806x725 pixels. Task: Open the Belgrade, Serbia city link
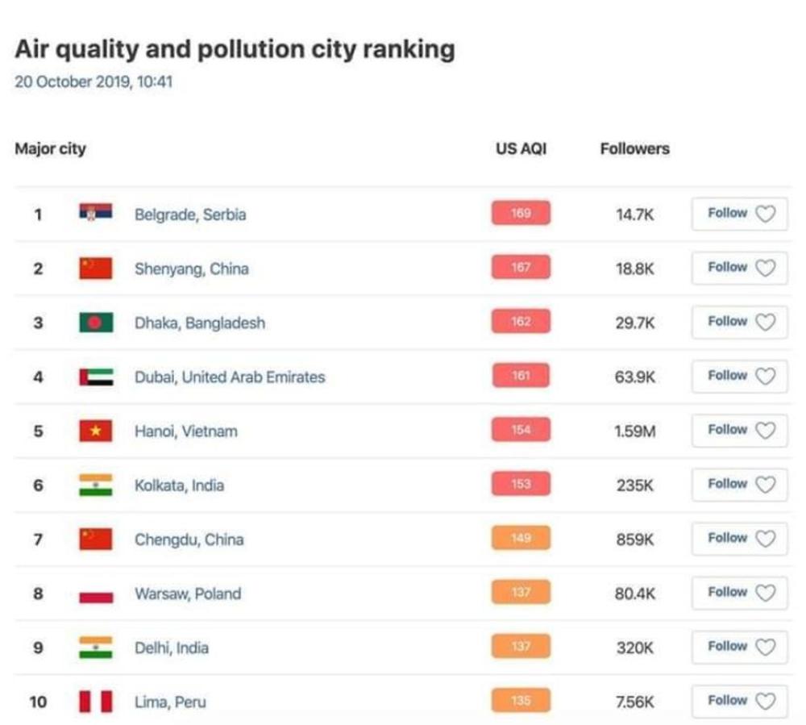190,215
